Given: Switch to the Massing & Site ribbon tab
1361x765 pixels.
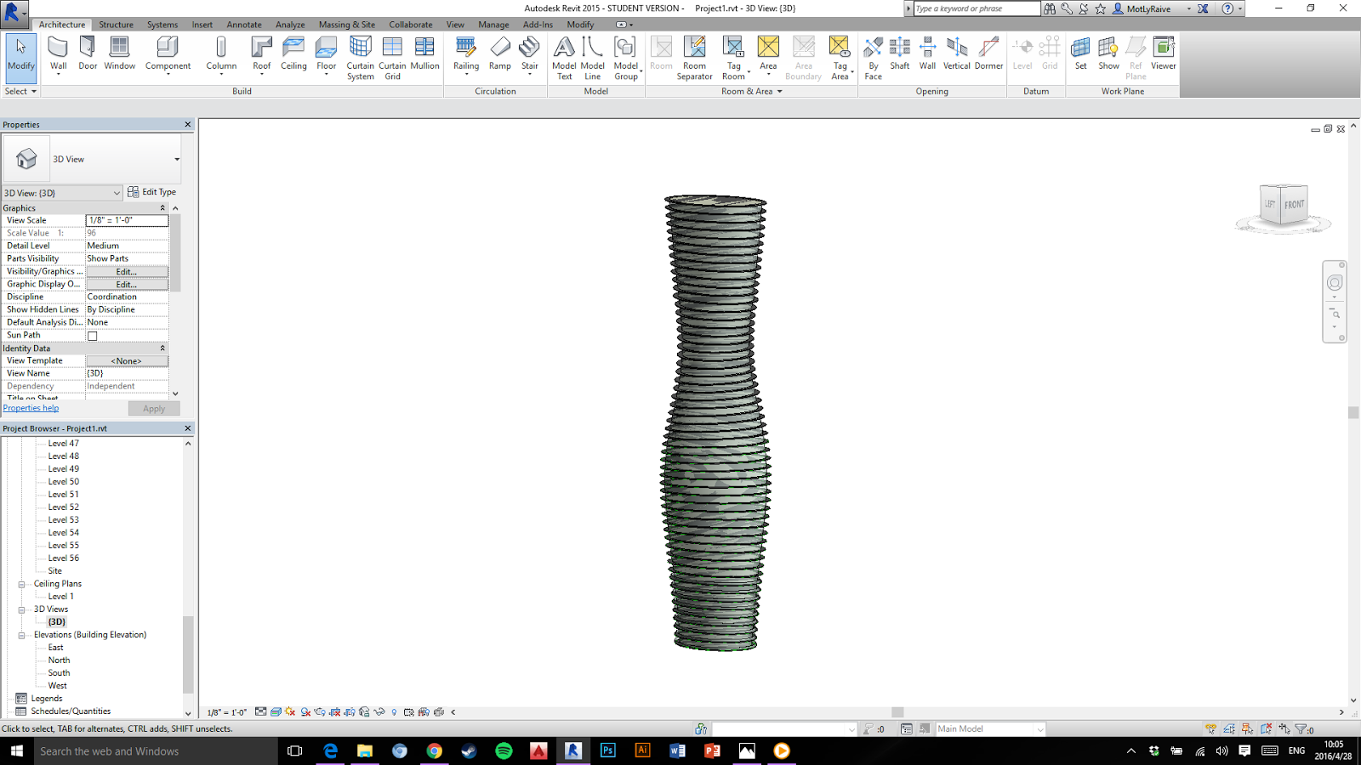Looking at the screenshot, I should (345, 25).
